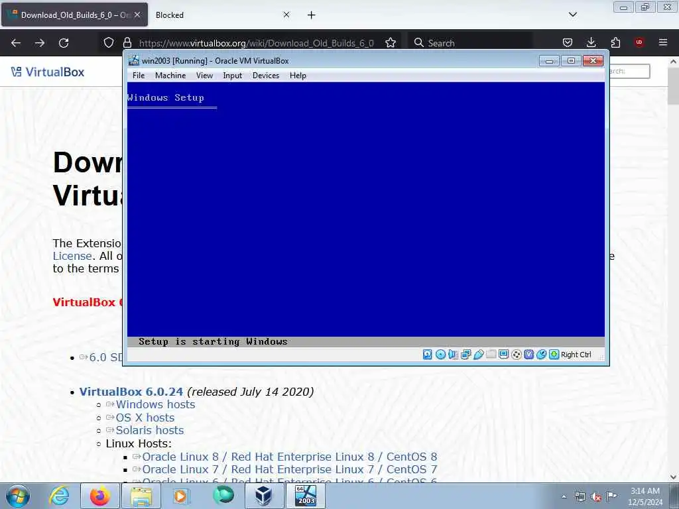Select Download_Old_Builds_6_0 Firefox tab
Viewport: 679px width, 509px height.
click(74, 15)
